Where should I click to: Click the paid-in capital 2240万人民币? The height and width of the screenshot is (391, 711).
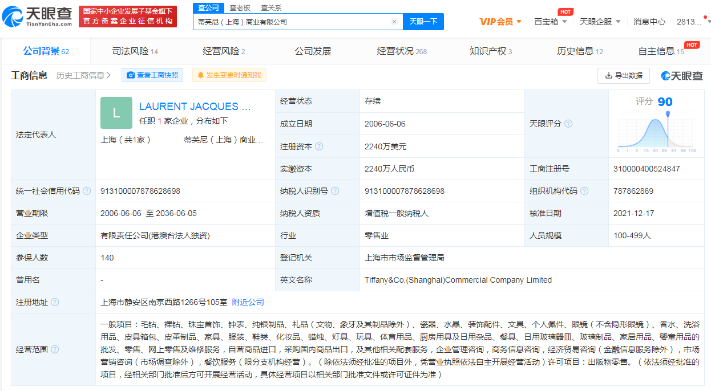point(389,169)
